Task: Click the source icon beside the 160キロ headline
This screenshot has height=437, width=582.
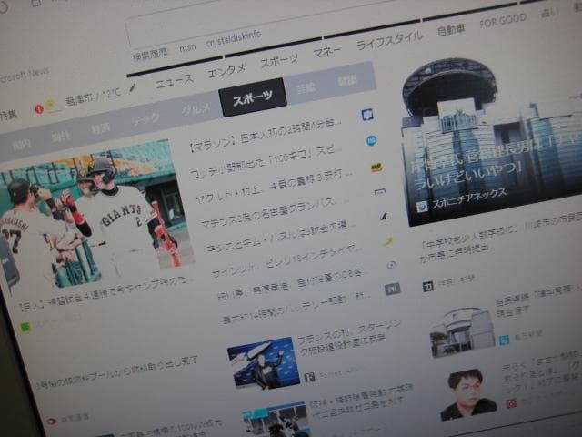Action: pos(372,140)
